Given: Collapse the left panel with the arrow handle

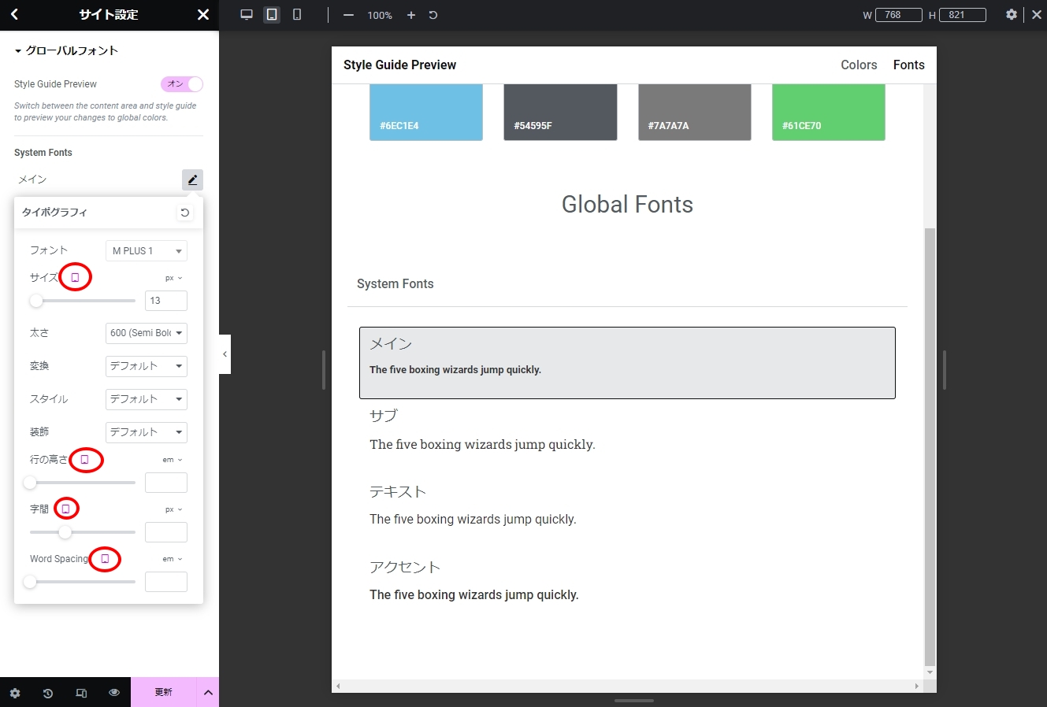Looking at the screenshot, I should tap(225, 354).
